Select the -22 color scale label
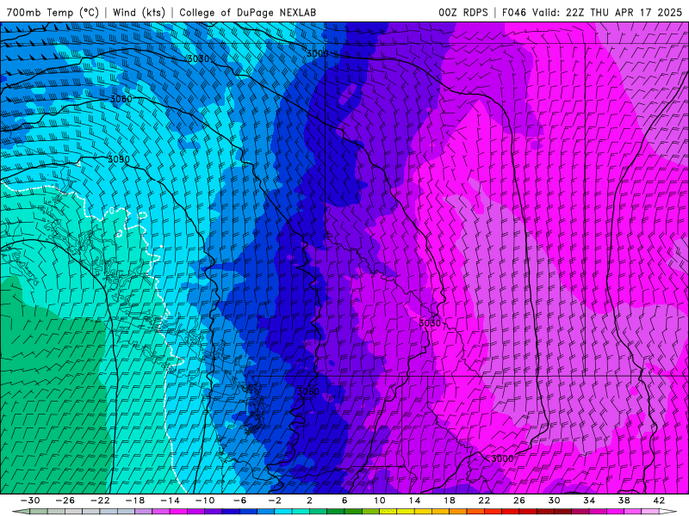Viewport: 689px width, 516px height. 100,501
